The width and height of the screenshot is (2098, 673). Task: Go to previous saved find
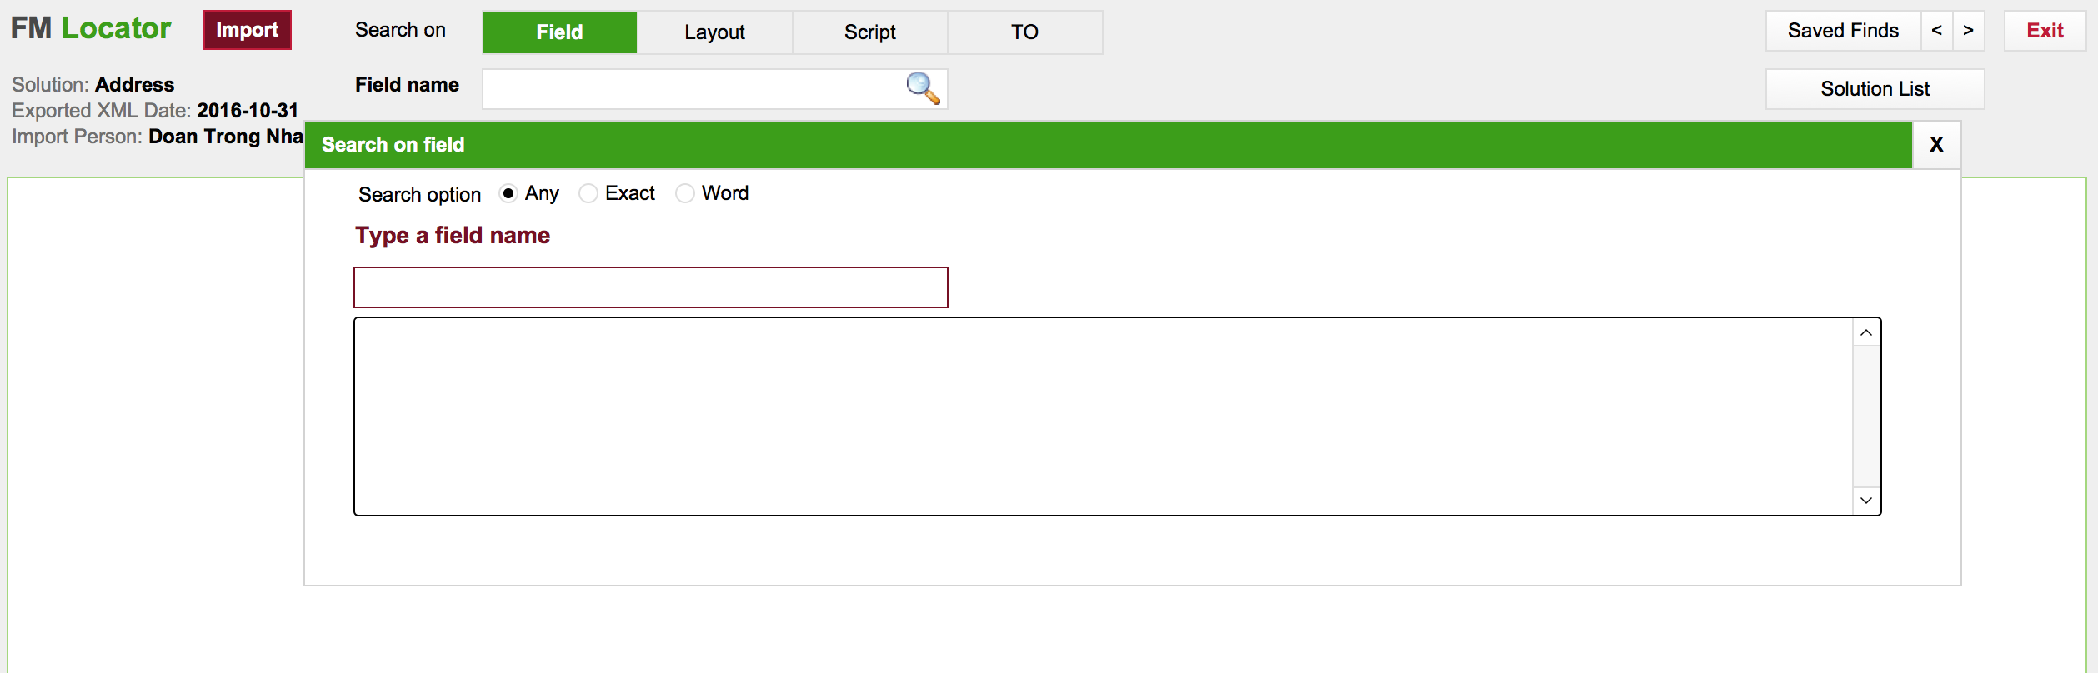[1937, 31]
